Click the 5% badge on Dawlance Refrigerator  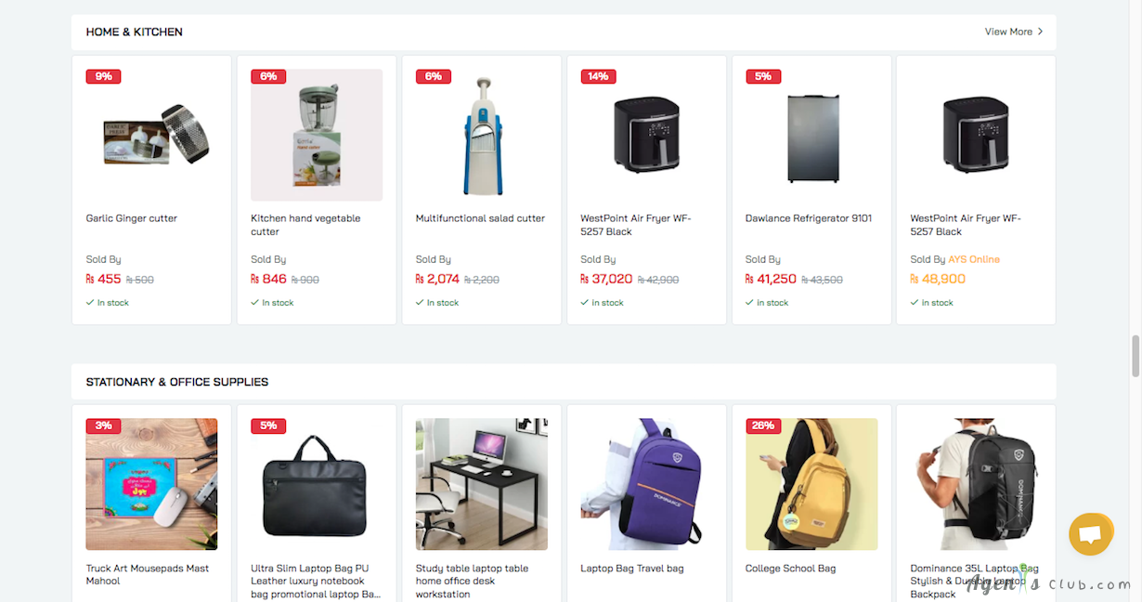click(x=763, y=76)
